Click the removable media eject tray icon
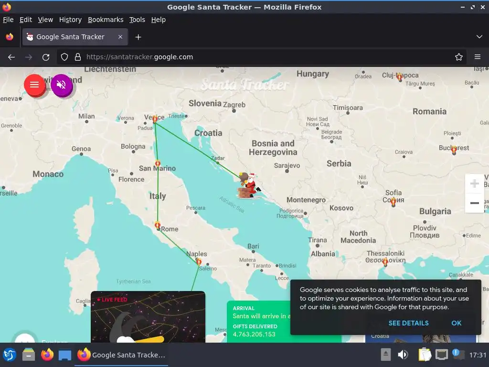The width and height of the screenshot is (489, 367). pyautogui.click(x=385, y=355)
